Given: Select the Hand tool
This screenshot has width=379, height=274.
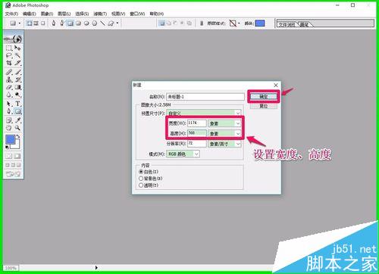Looking at the screenshot, I should point(9,128).
